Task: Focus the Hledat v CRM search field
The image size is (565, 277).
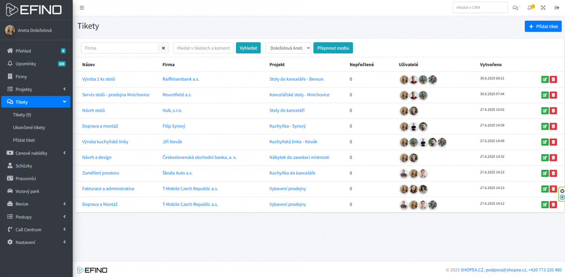Action: point(480,8)
